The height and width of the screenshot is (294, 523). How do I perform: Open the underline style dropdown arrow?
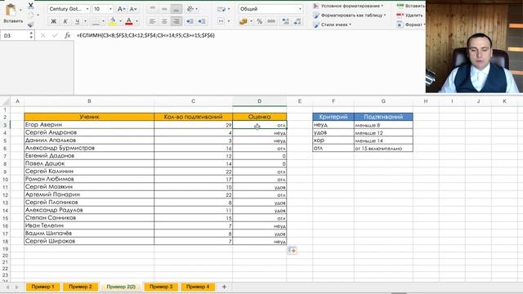tap(85, 21)
